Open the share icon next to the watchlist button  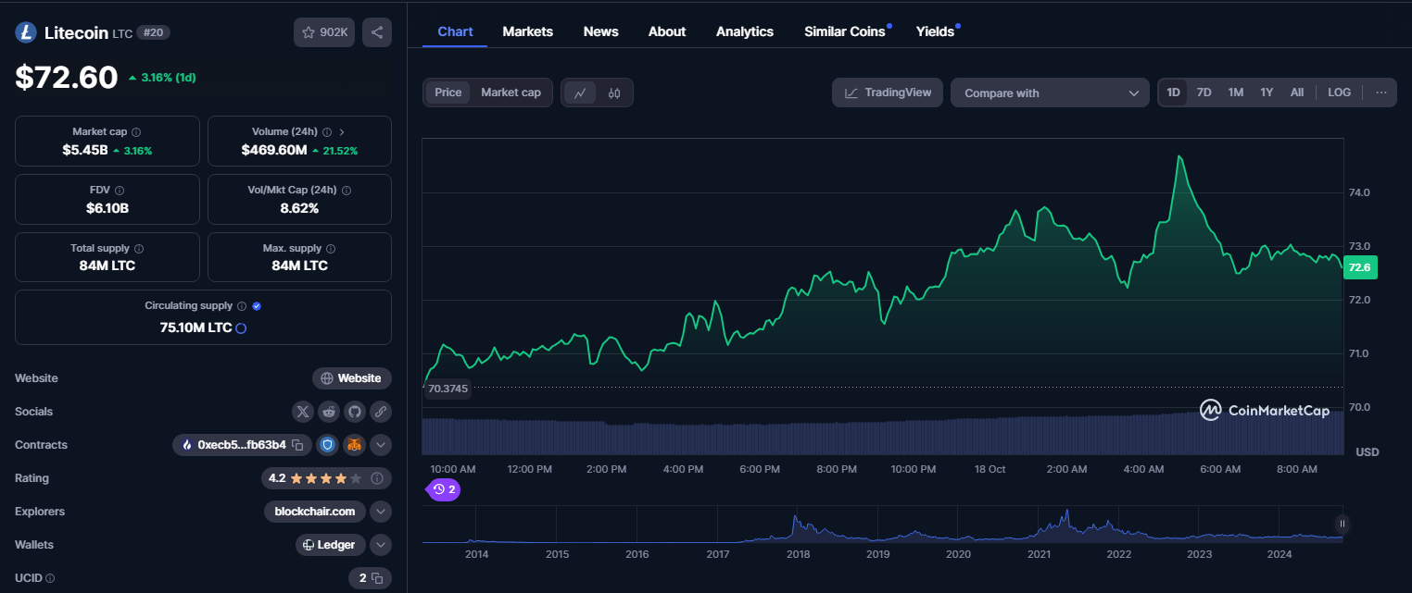coord(377,32)
